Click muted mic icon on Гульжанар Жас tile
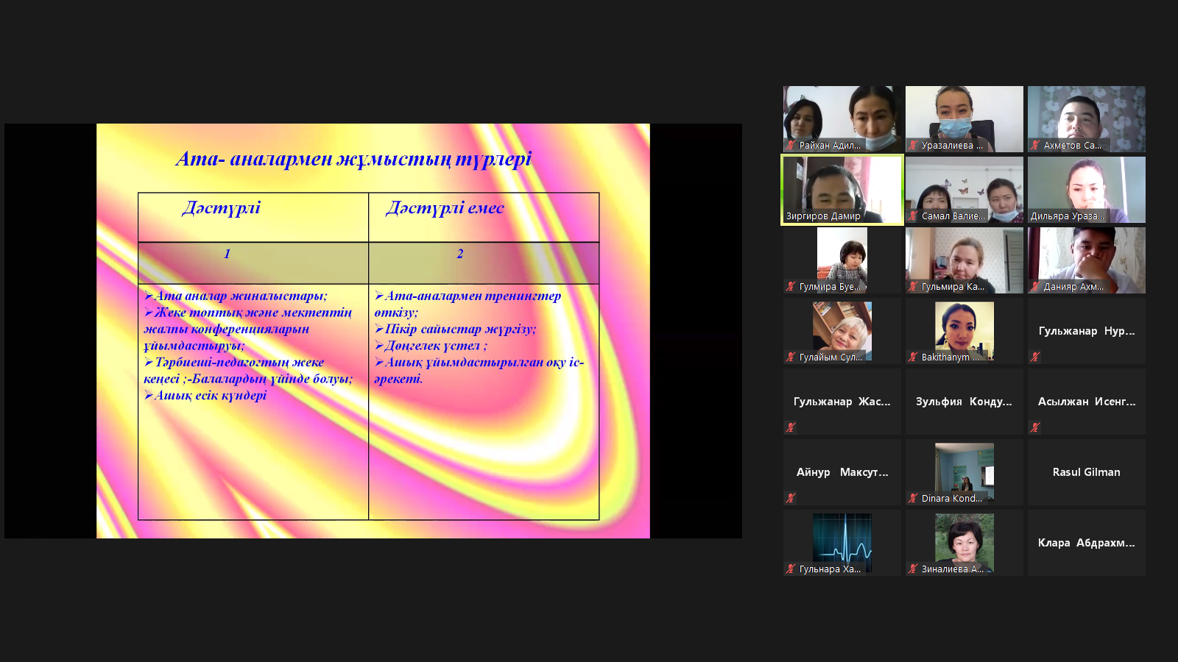Screen dimensions: 1178x662 point(791,427)
